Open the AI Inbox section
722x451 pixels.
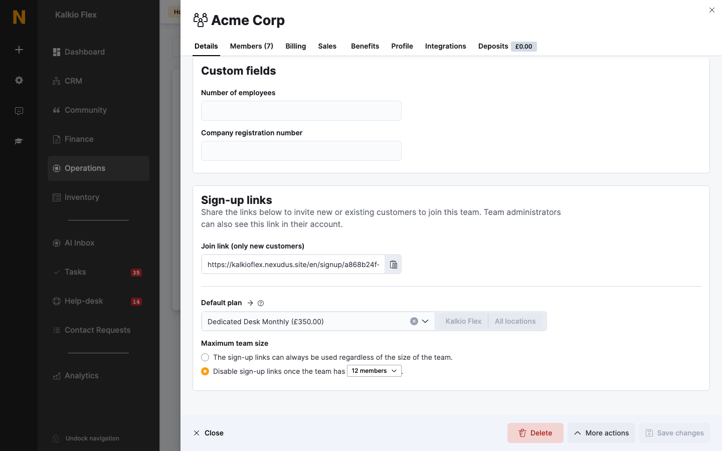(98, 243)
